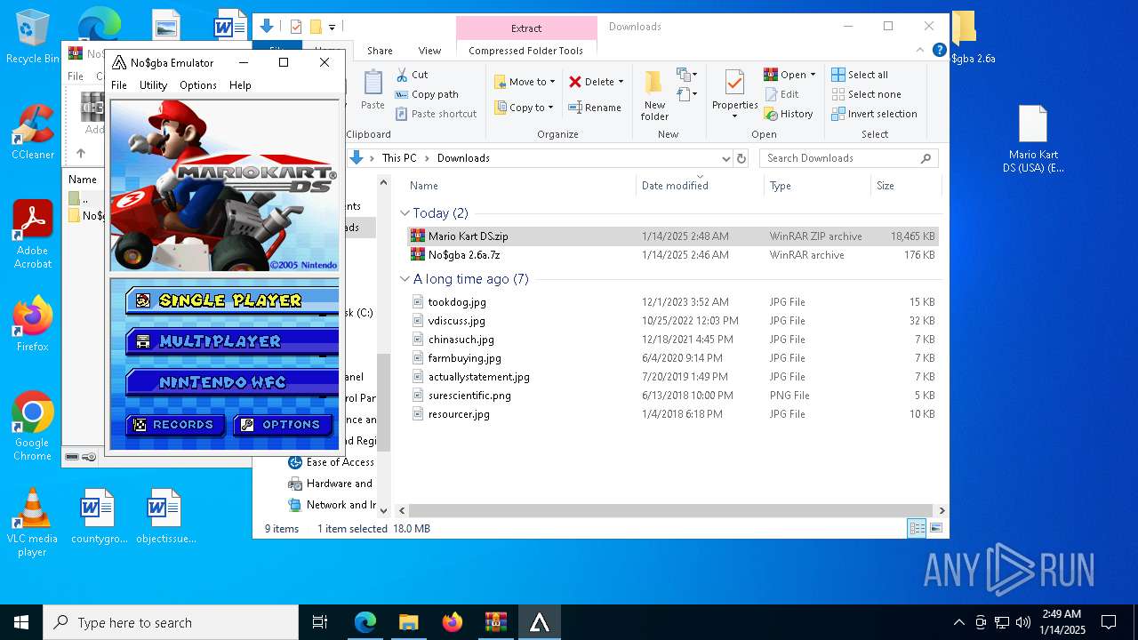Open Adobe Acrobat desktop shortcut

pos(33,234)
